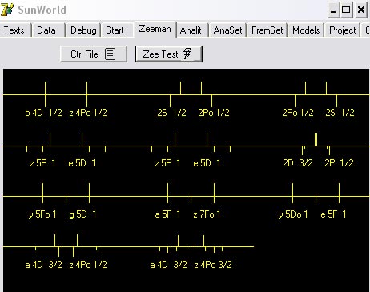Screen dimensions: 370x292
Task: Click the SunWorld application icon
Action: coord(7,10)
